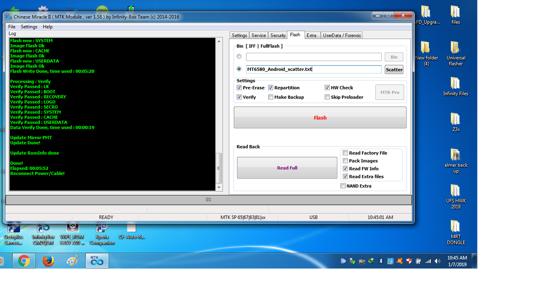Switch to the Extra tab
537x302 pixels.
coord(312,35)
